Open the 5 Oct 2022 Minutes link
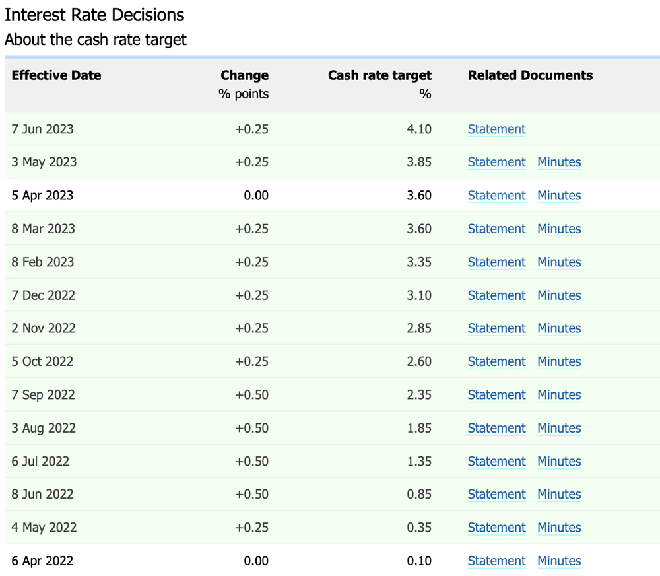 click(x=560, y=361)
